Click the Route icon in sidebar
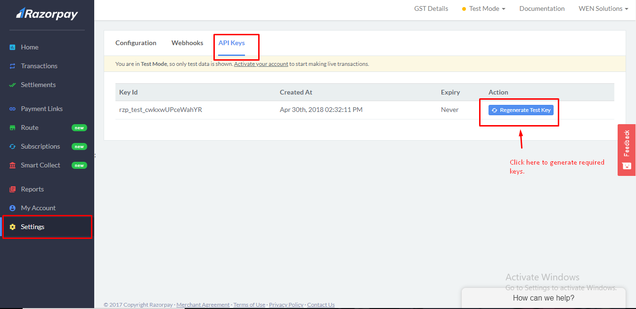Screen dimensions: 636x309 point(13,128)
